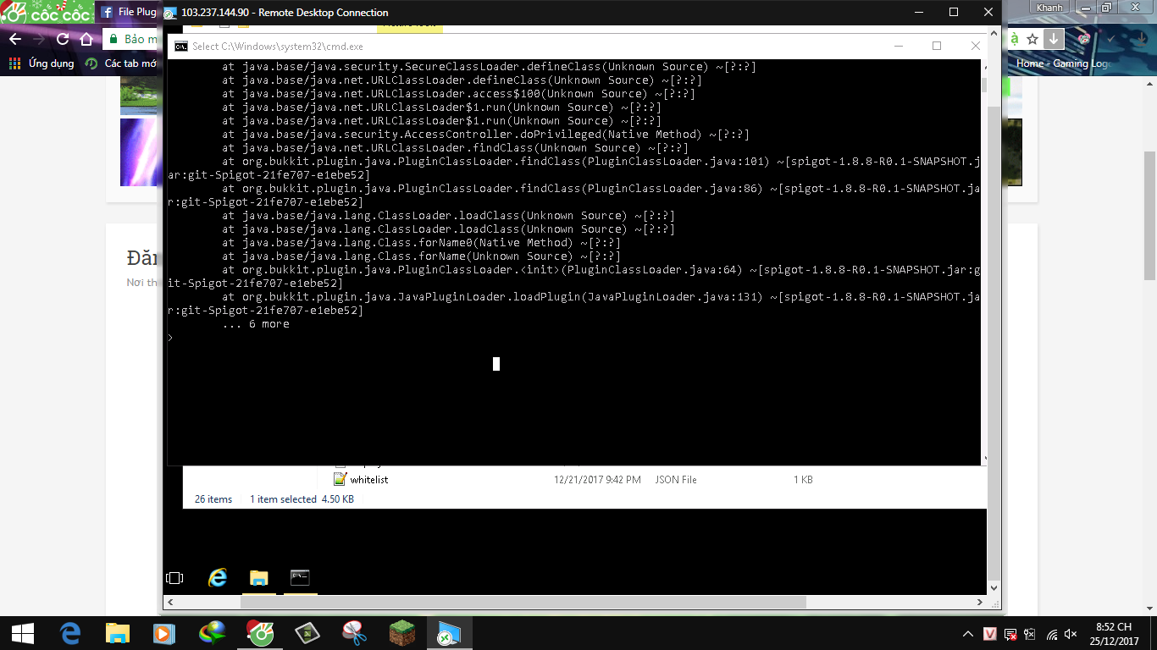Click the cmd.exe window title icon
Image resolution: width=1157 pixels, height=650 pixels.
tap(180, 47)
